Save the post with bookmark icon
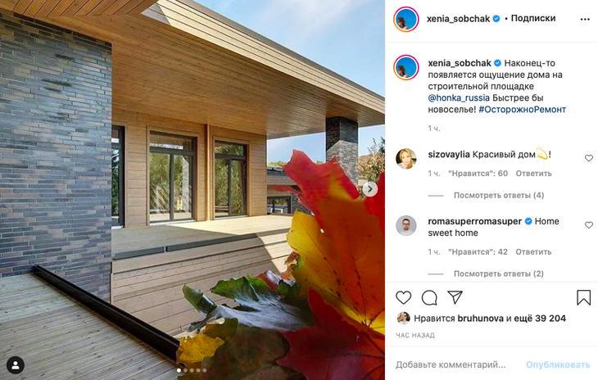This screenshot has width=598, height=380. 583,297
